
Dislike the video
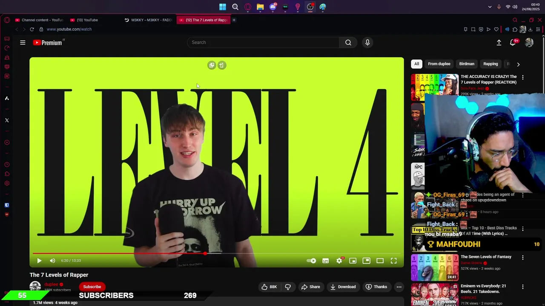[x=288, y=287]
